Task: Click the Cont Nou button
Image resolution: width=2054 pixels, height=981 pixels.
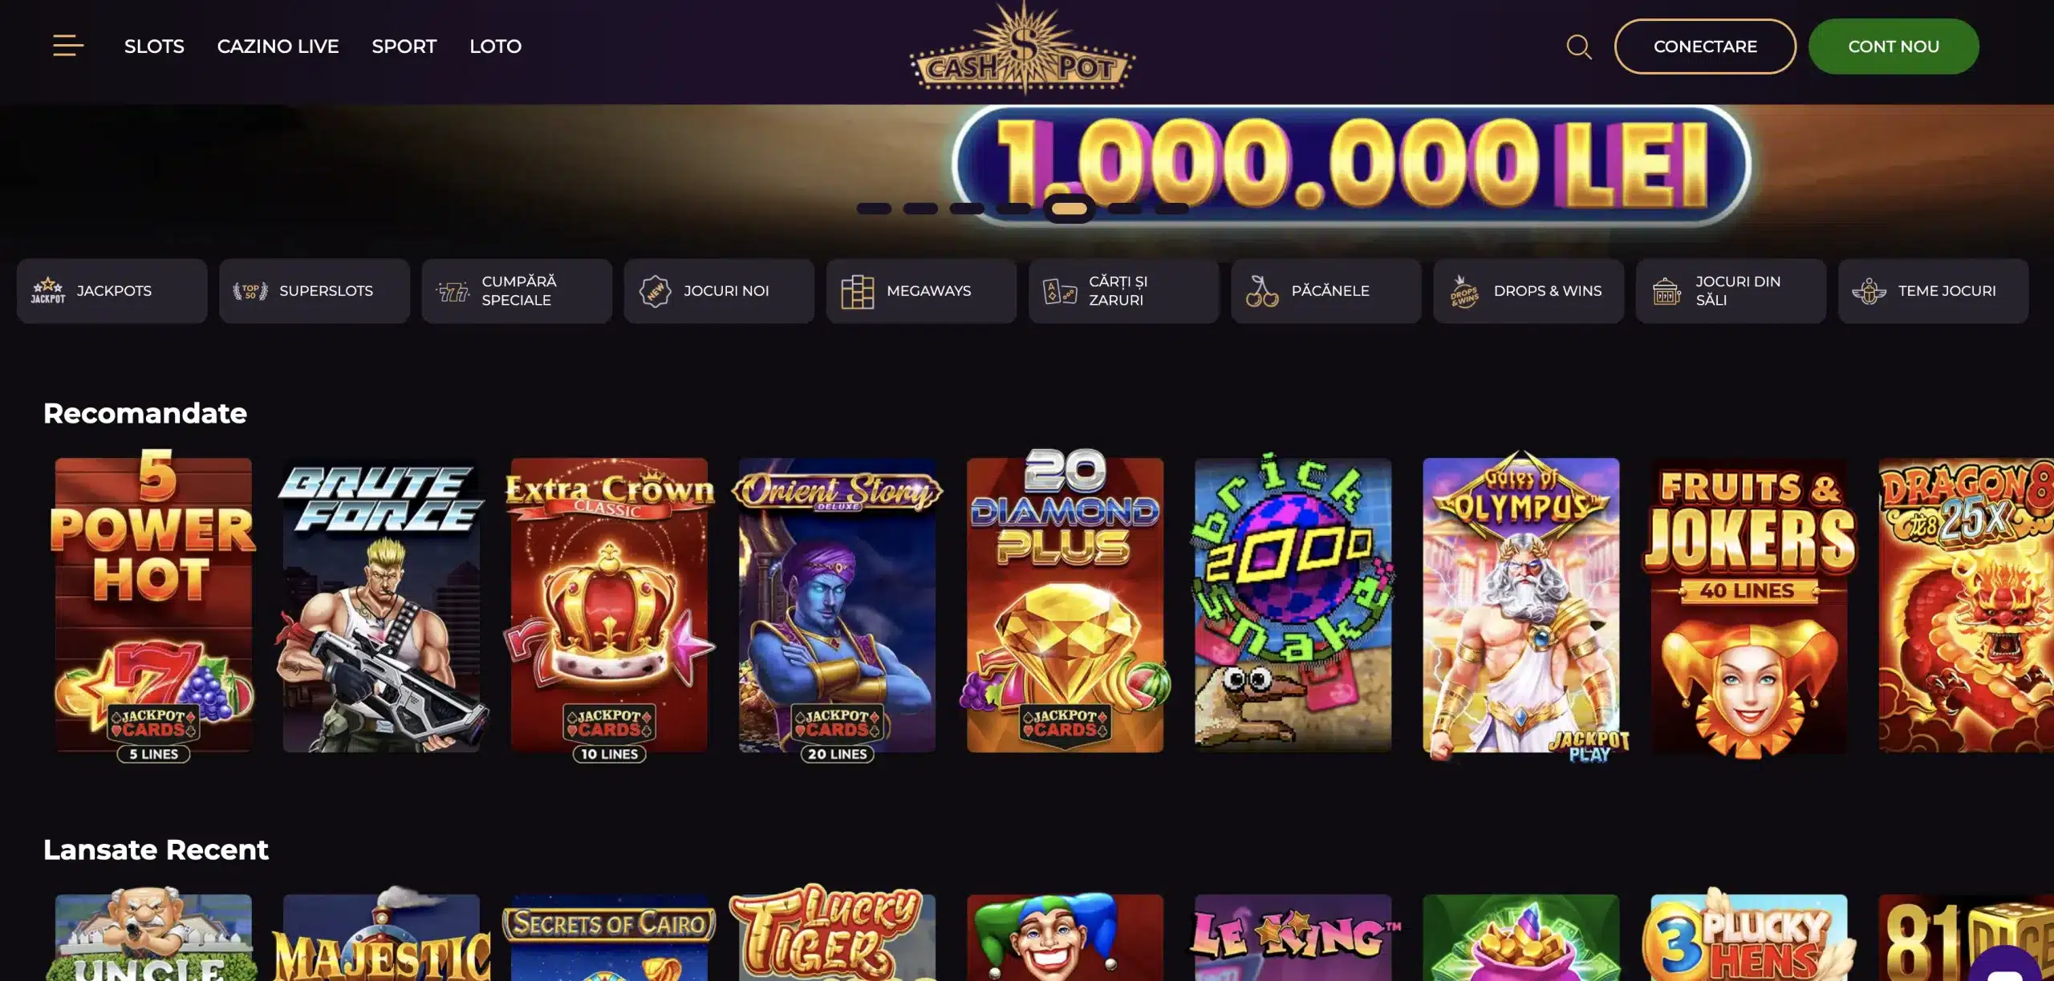Action: (1894, 47)
